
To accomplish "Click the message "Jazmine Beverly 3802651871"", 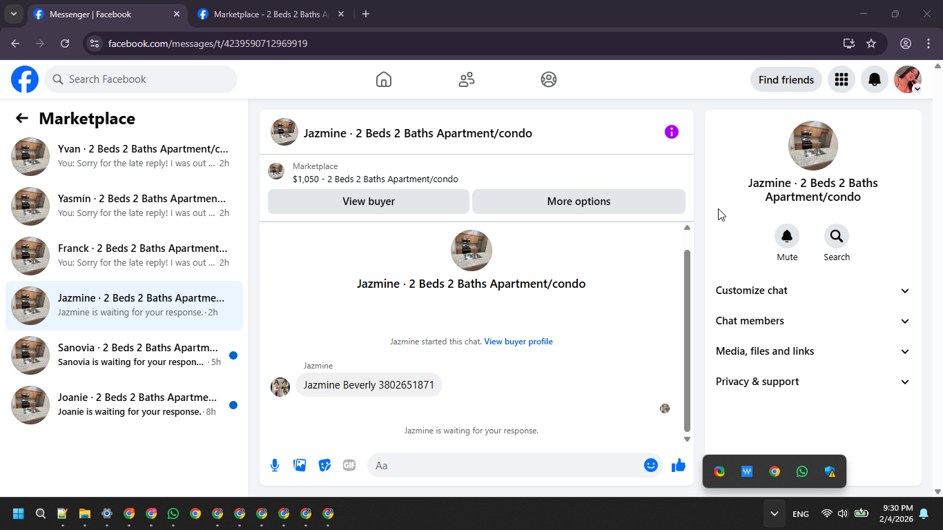I will [x=369, y=385].
